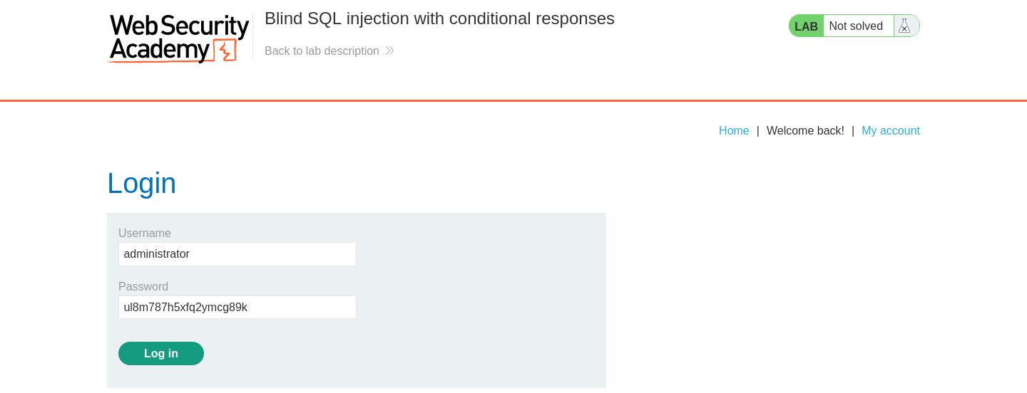The image size is (1027, 393).
Task: Click the Password label
Action: click(143, 287)
